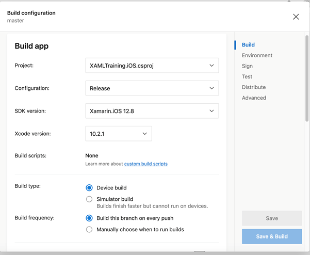Viewport: 310px width, 255px height.
Task: Close the Build configuration dialog
Action: pyautogui.click(x=296, y=17)
